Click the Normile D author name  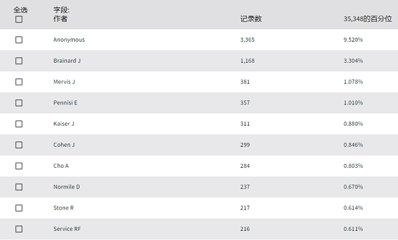(66, 186)
